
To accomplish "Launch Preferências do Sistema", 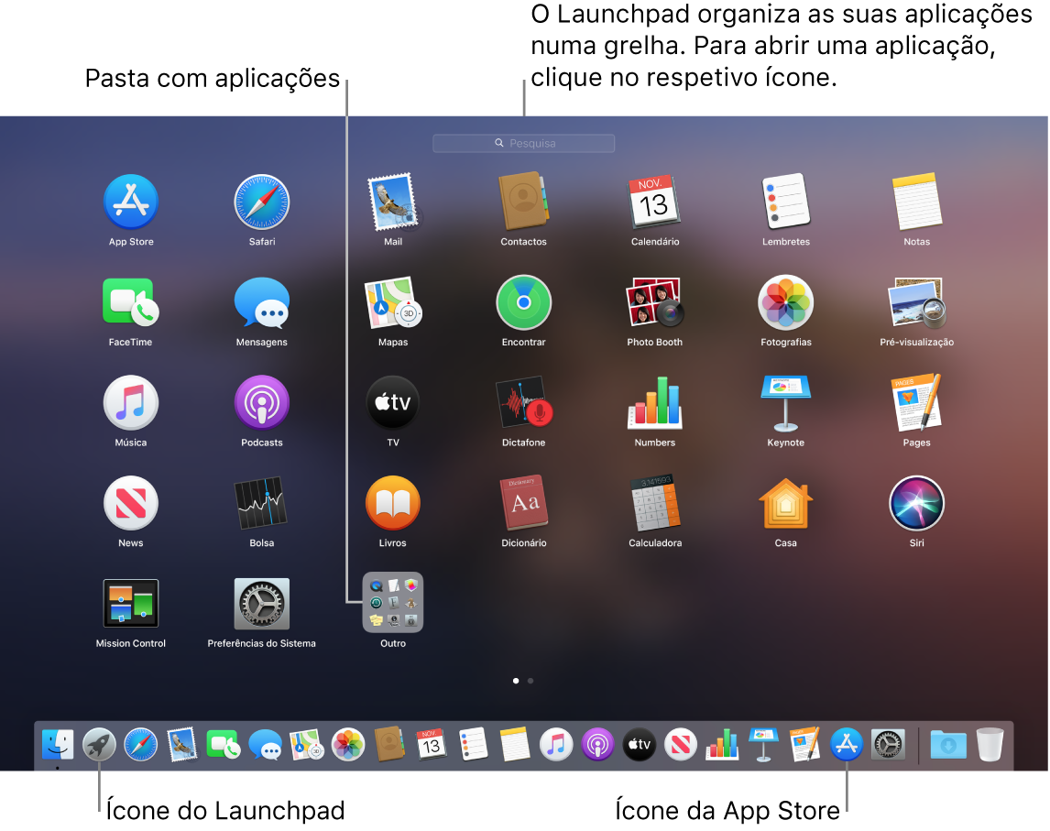I will pyautogui.click(x=261, y=603).
